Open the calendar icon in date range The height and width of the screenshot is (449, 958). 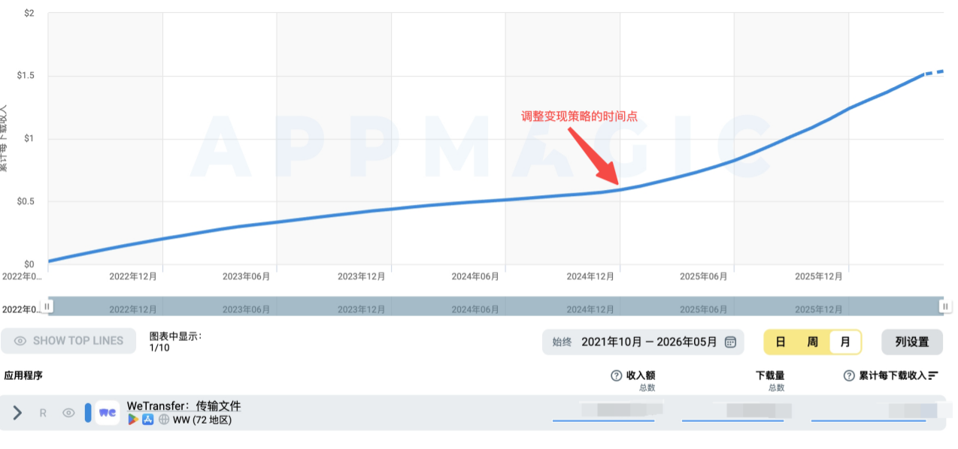[x=730, y=342]
